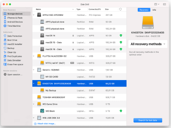
Task: Click the lock icon on macOS 14 row
Action: (73, 36)
